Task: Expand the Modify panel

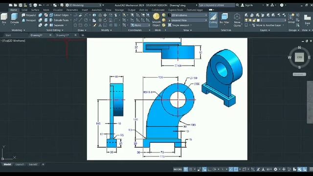Action: coord(107,30)
